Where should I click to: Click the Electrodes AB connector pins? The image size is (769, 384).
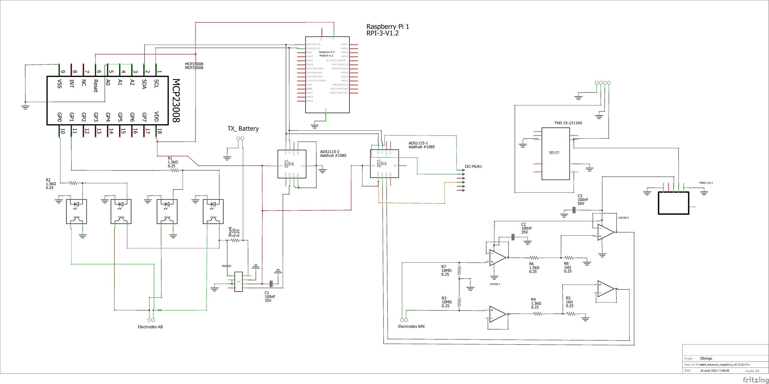click(x=151, y=320)
